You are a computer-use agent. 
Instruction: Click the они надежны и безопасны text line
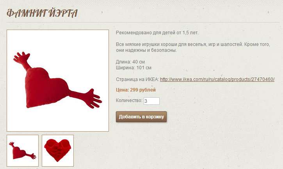tap(146, 50)
